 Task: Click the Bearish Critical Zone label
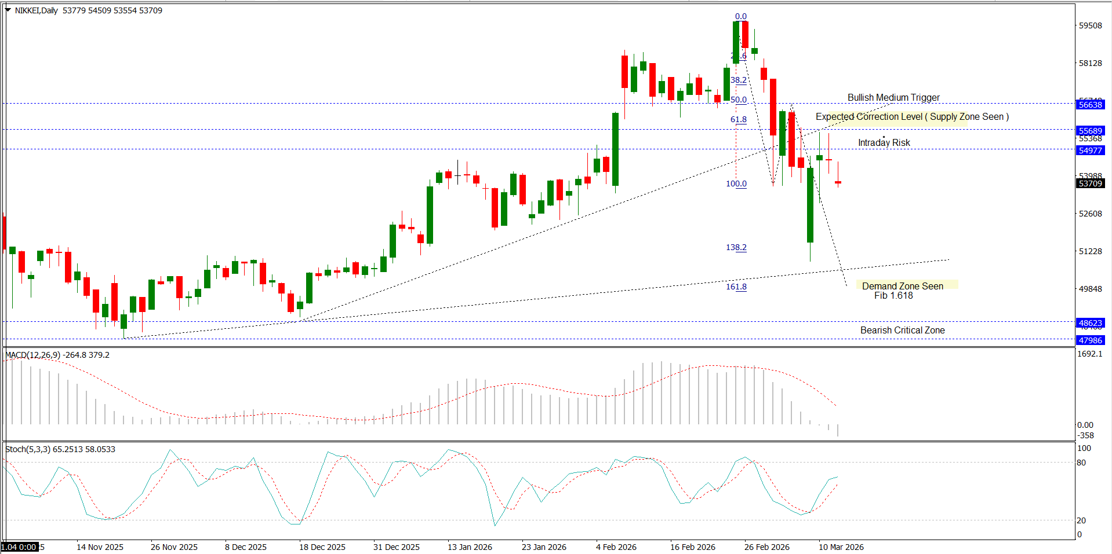[x=902, y=331]
